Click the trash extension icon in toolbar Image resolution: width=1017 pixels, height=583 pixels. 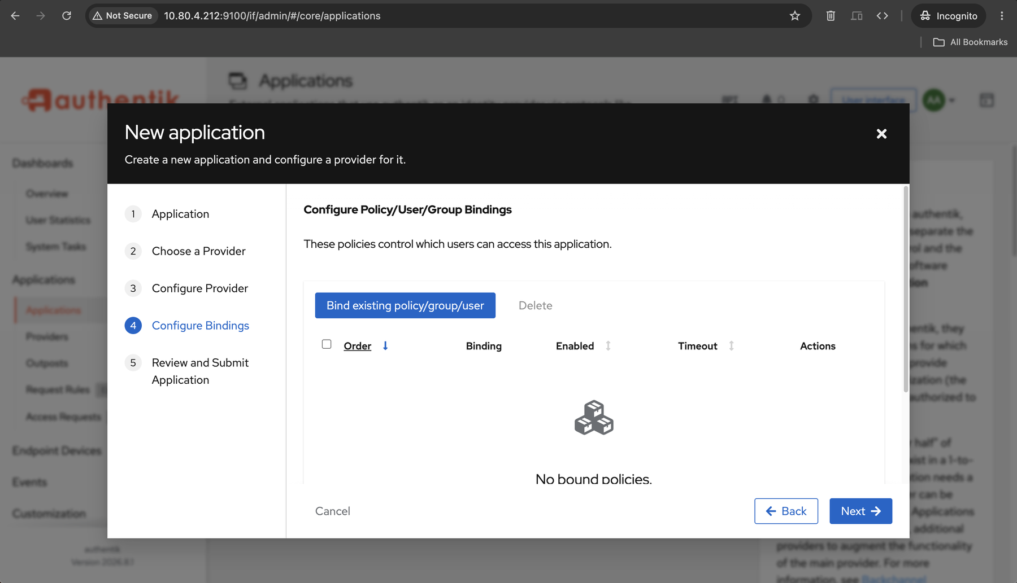click(x=831, y=16)
